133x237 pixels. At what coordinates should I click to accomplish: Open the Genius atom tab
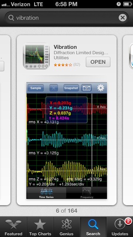66,227
